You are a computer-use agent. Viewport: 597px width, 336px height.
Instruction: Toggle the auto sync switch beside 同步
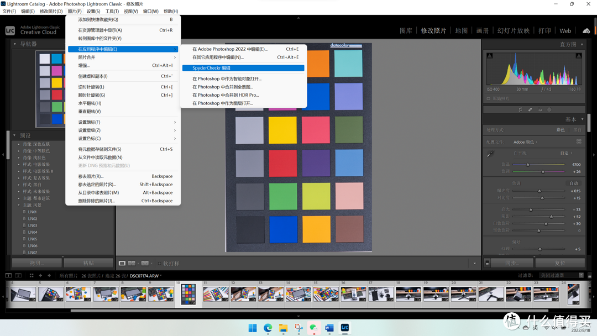(x=487, y=263)
